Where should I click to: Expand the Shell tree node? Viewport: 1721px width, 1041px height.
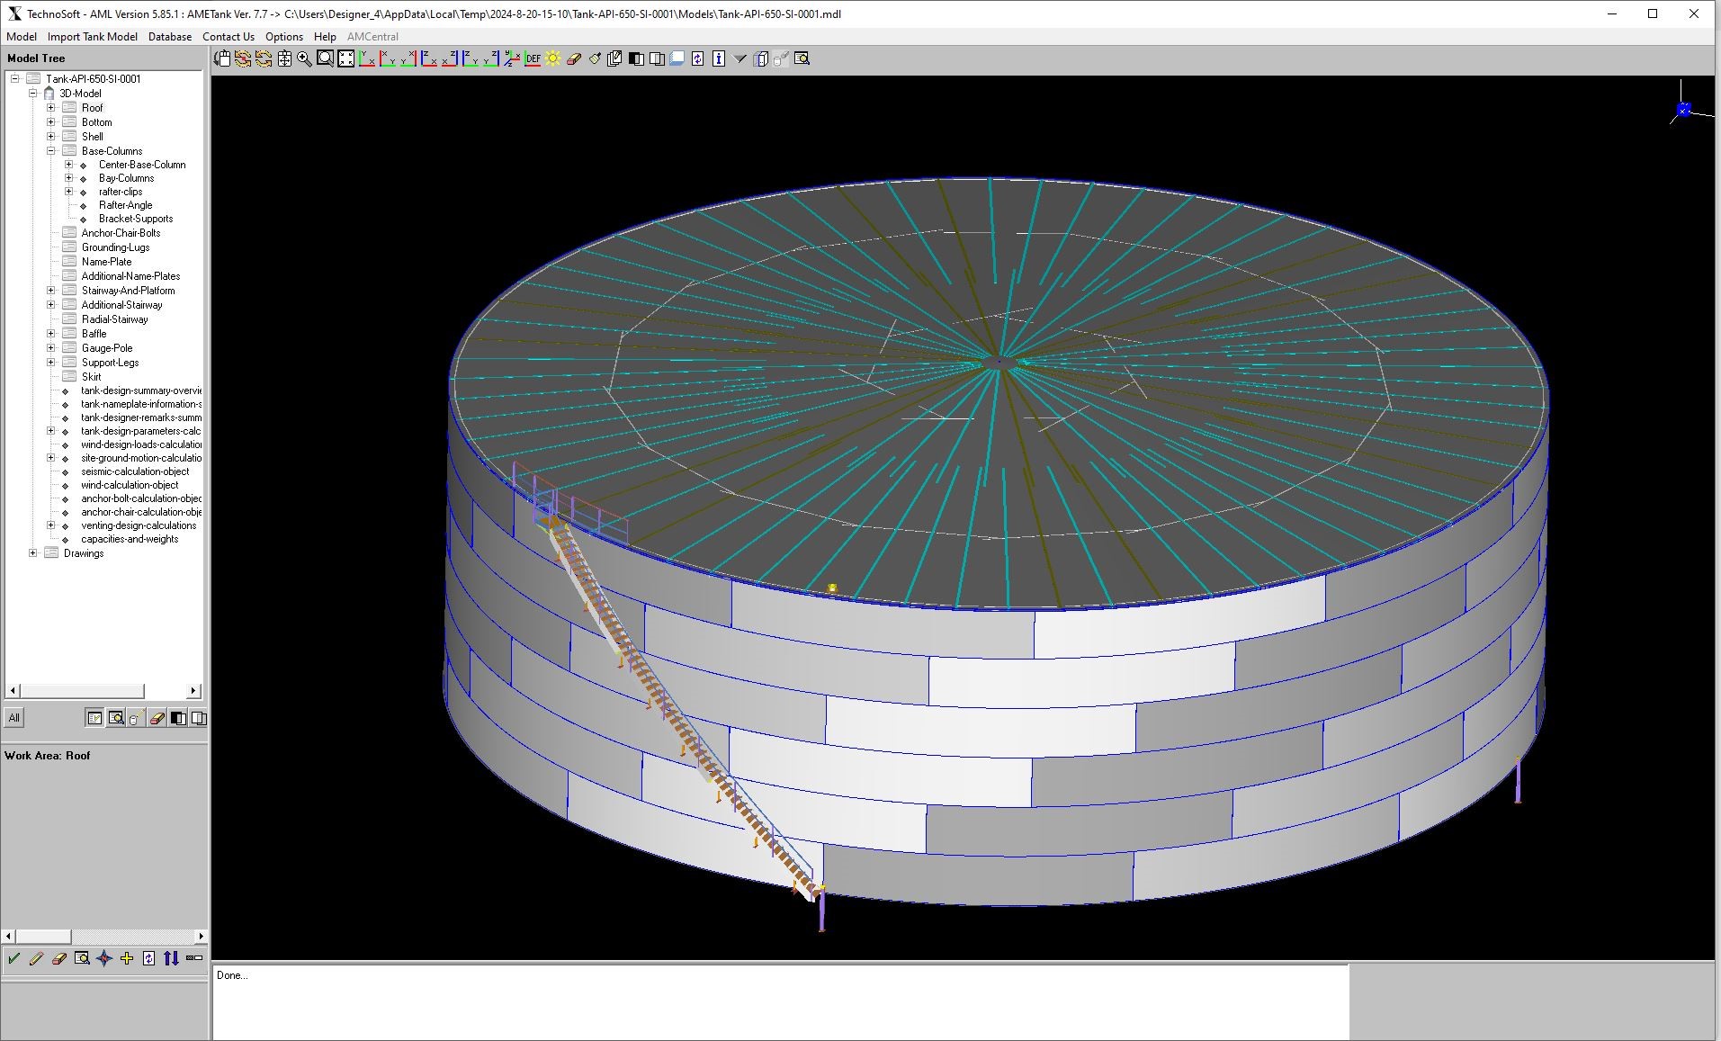(x=50, y=136)
